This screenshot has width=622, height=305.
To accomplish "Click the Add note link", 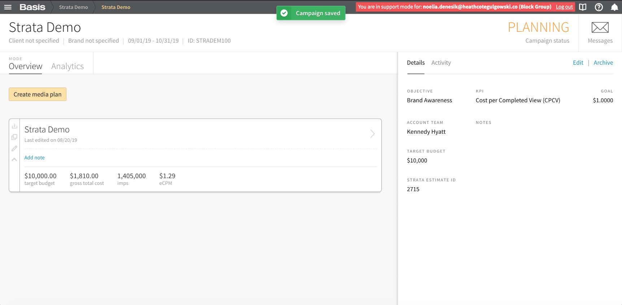I will click(35, 158).
